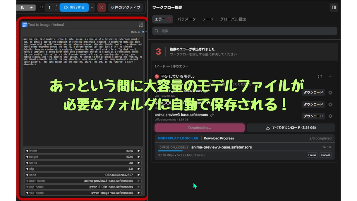Cancel the anima-preview3-base download

(x=325, y=155)
